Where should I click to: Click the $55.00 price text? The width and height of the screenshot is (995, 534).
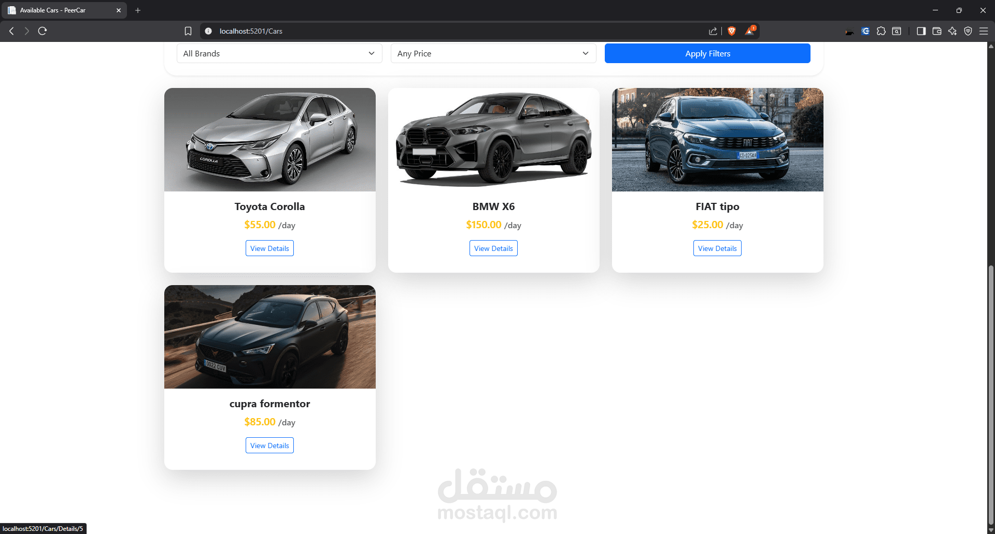260,225
